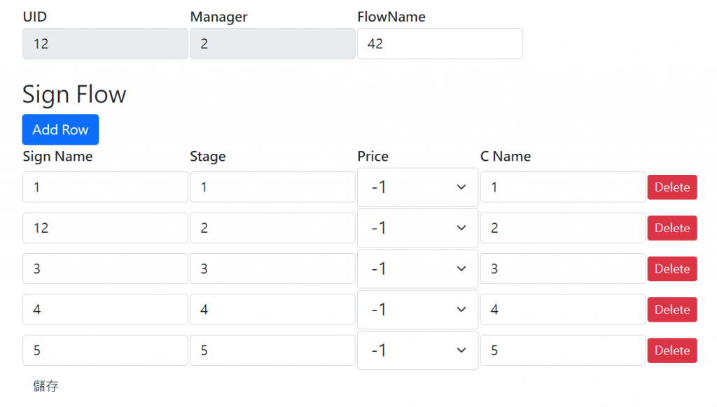Click the disabled Manager field
717x407 pixels.
(x=272, y=43)
